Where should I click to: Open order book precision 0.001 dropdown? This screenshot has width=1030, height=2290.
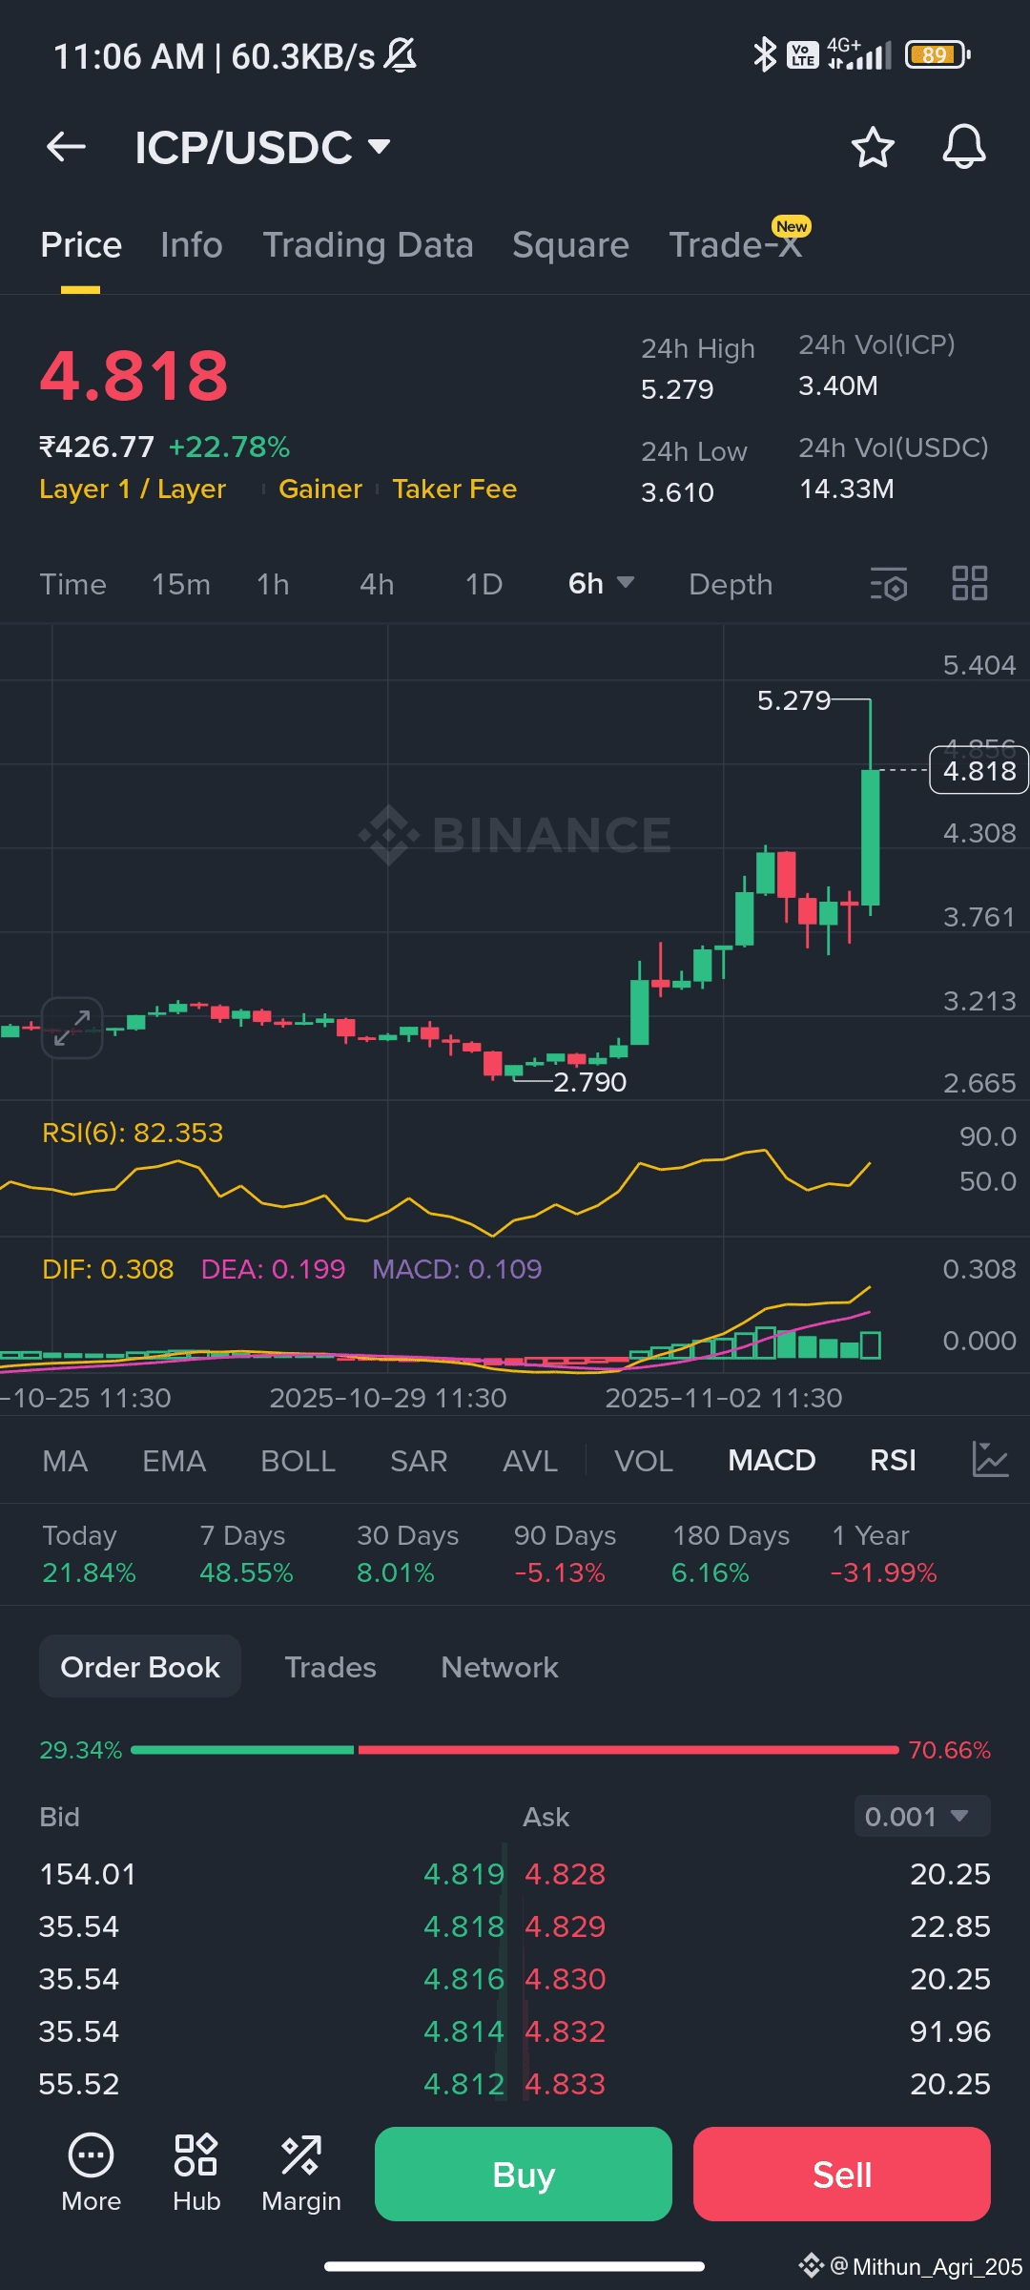[921, 1816]
